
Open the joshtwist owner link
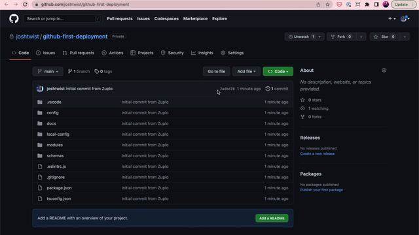click(x=27, y=37)
